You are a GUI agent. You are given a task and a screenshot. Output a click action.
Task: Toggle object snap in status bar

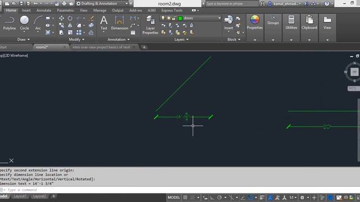point(251,198)
